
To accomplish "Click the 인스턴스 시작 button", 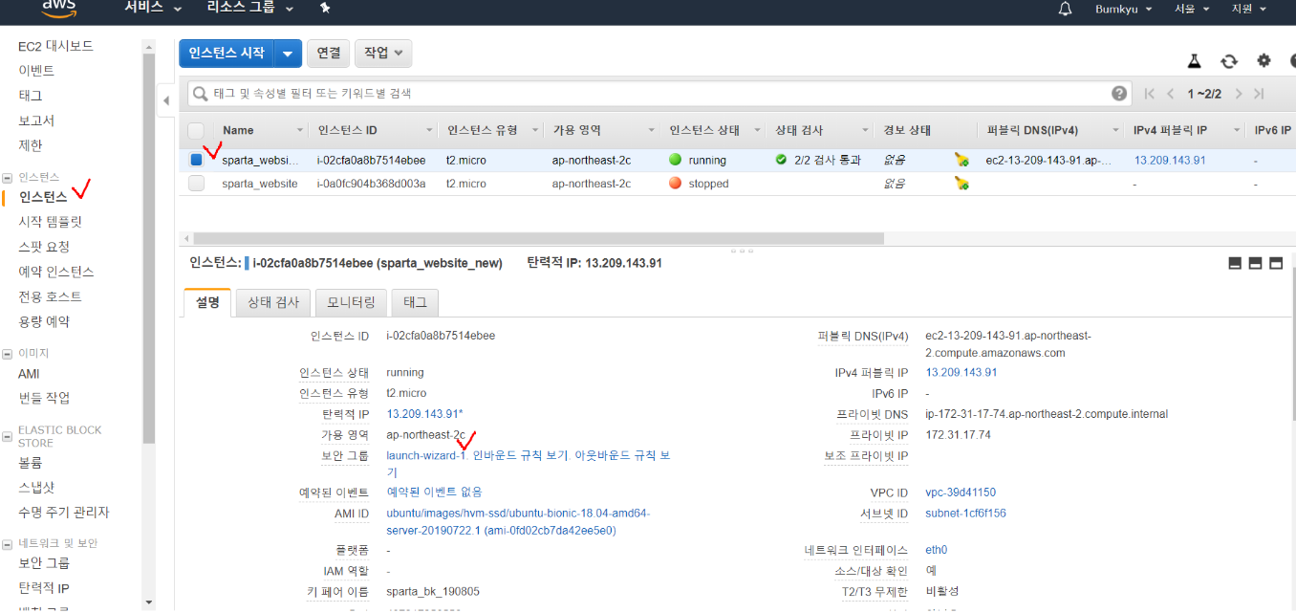I will point(227,54).
